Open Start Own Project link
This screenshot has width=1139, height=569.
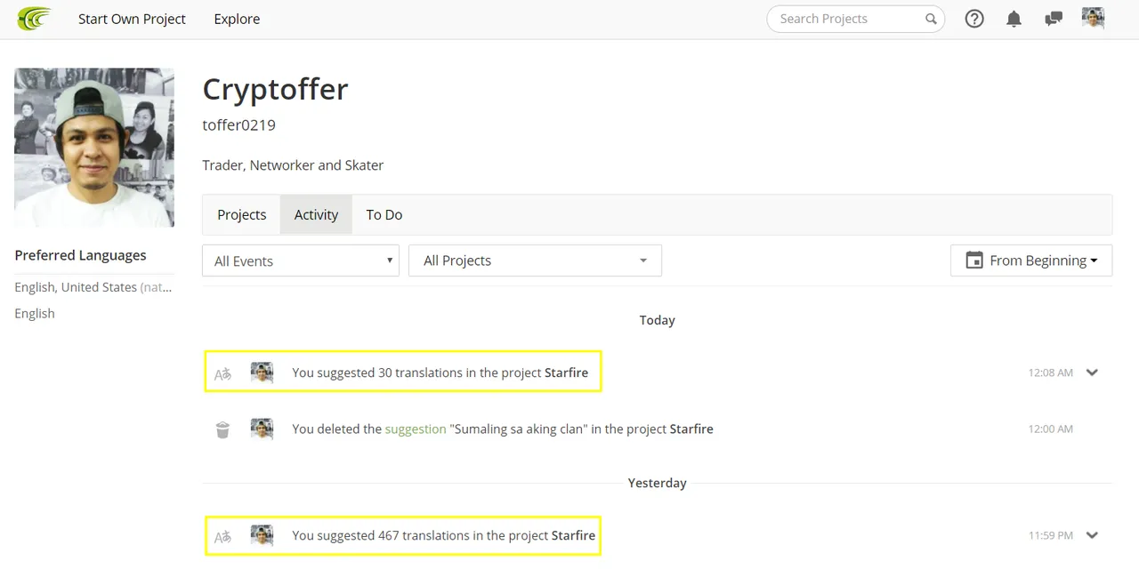[x=132, y=19]
